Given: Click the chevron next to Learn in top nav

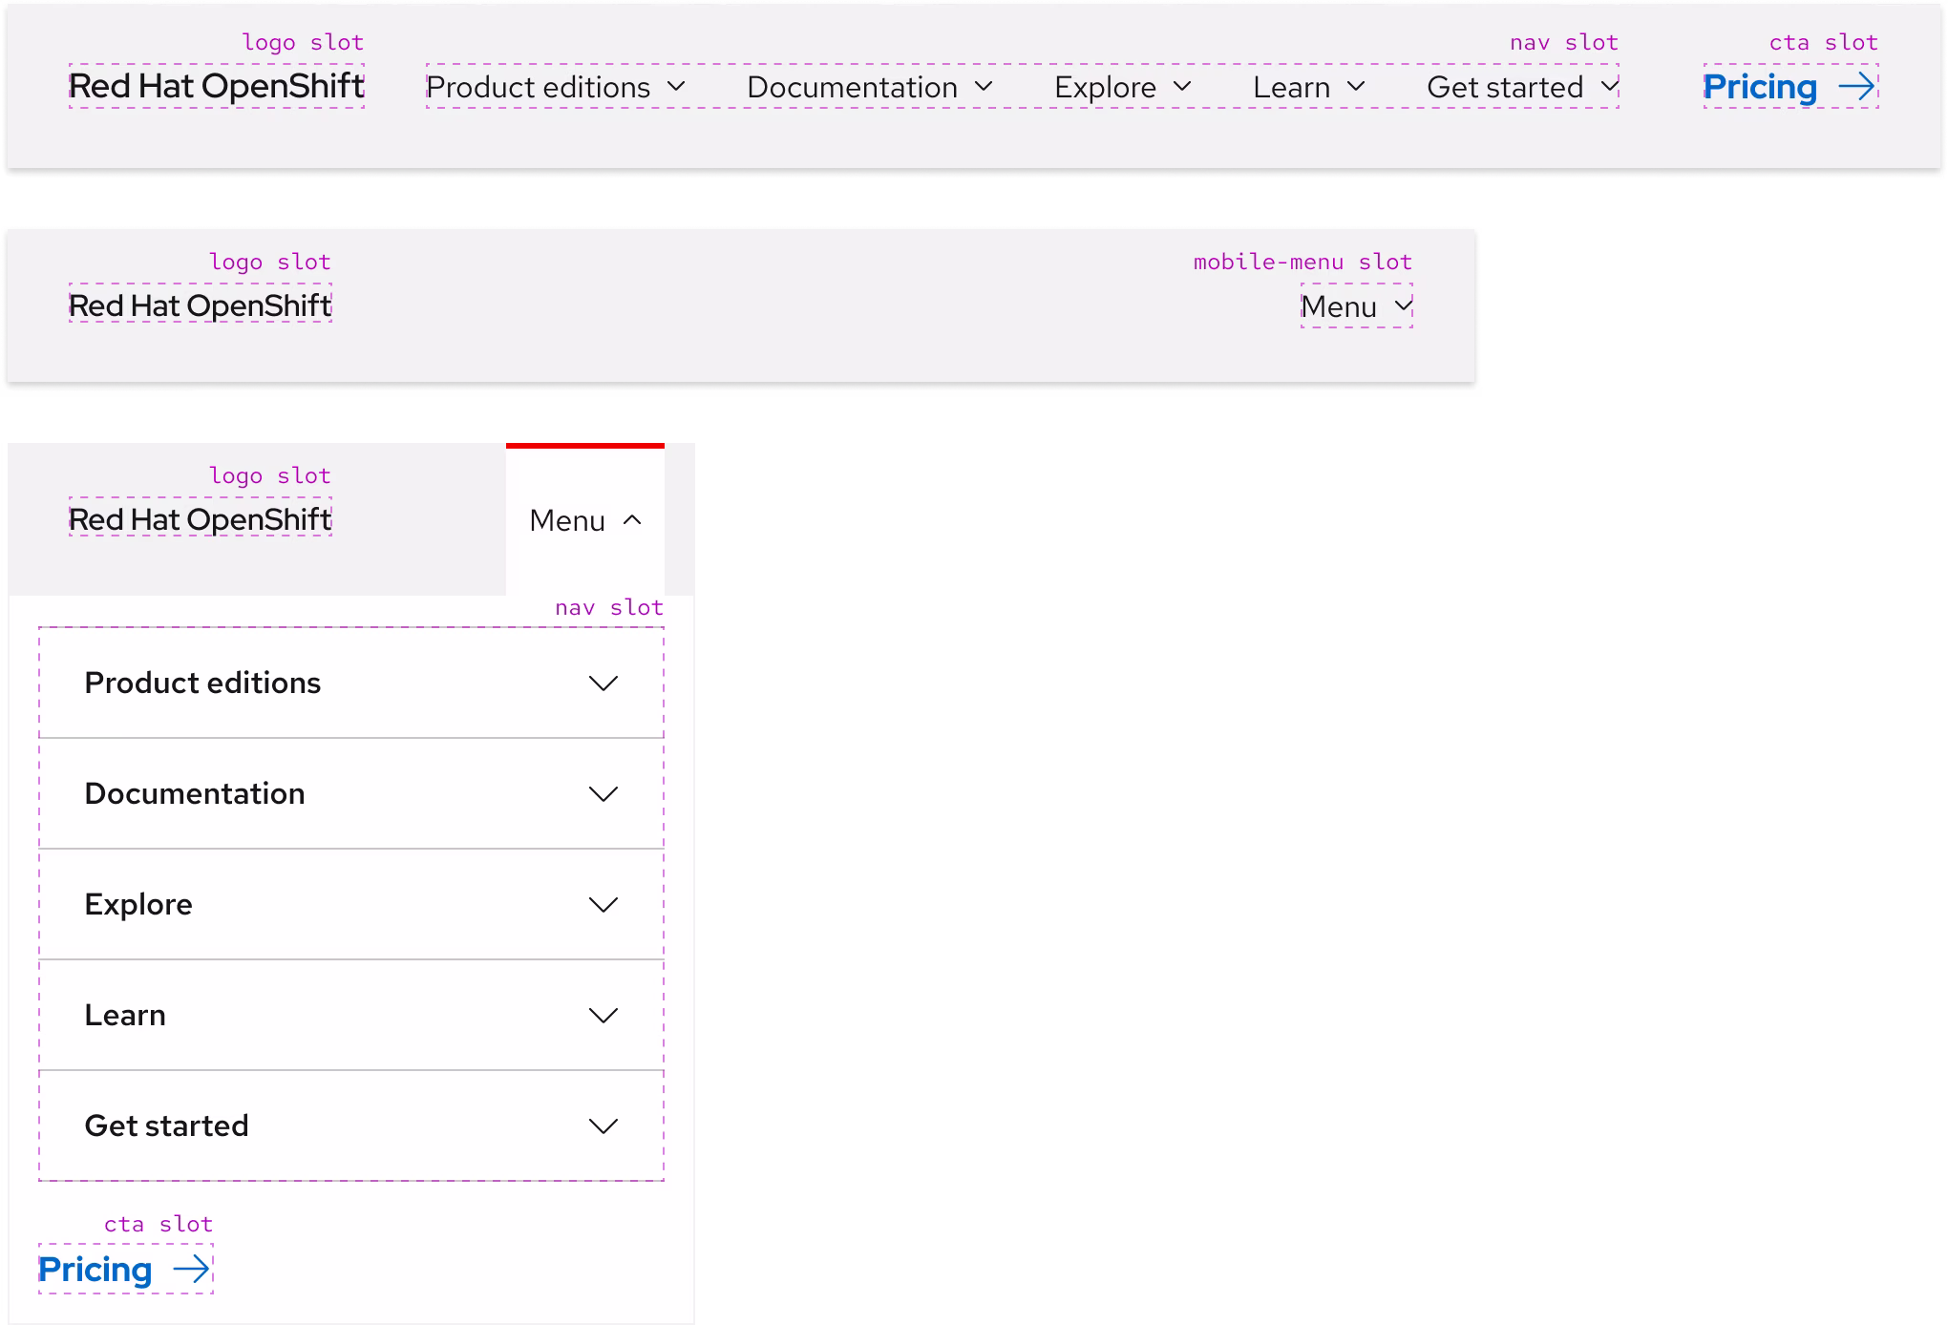Looking at the screenshot, I should (x=1355, y=87).
